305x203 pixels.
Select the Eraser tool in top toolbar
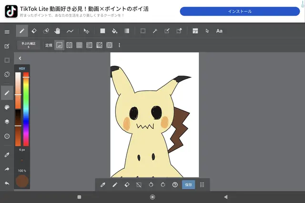pos(34,31)
